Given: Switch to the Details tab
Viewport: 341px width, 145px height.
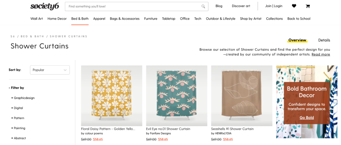Looking at the screenshot, I should tap(324, 40).
